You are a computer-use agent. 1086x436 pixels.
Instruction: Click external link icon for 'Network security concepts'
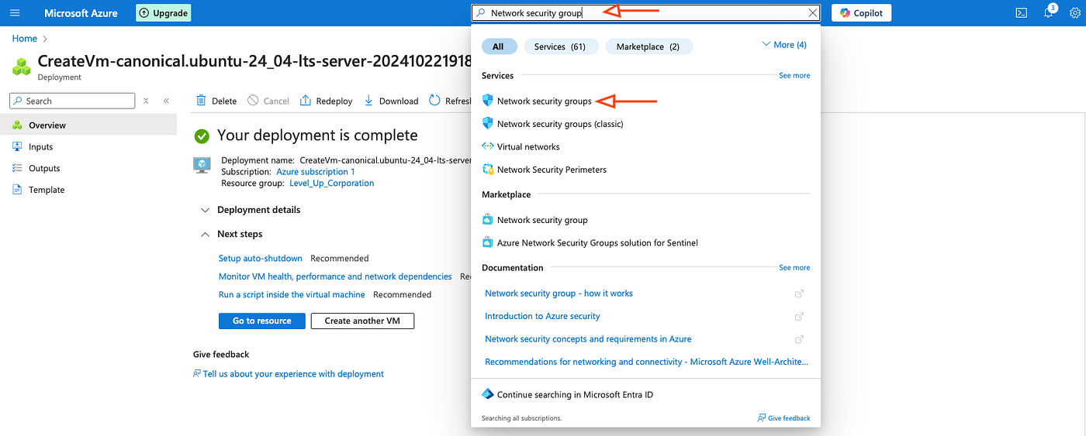point(799,339)
